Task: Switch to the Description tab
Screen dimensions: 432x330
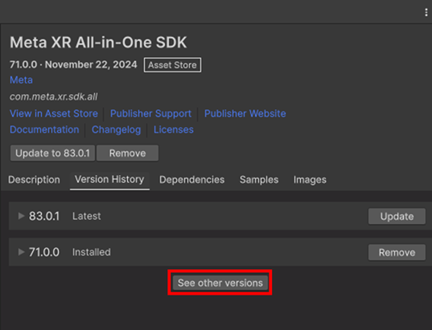Action: 34,180
